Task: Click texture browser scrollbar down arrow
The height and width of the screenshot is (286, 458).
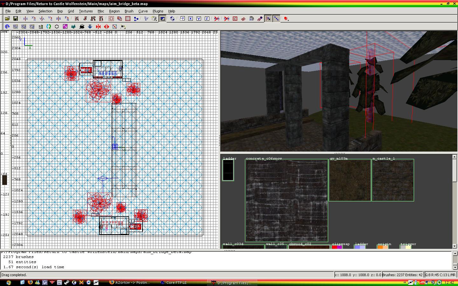Action: pyautogui.click(x=455, y=246)
